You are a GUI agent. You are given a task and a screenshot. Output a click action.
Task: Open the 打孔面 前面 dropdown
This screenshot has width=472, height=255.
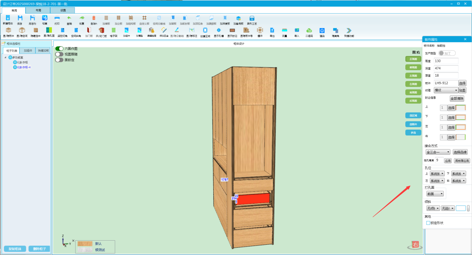click(435, 194)
